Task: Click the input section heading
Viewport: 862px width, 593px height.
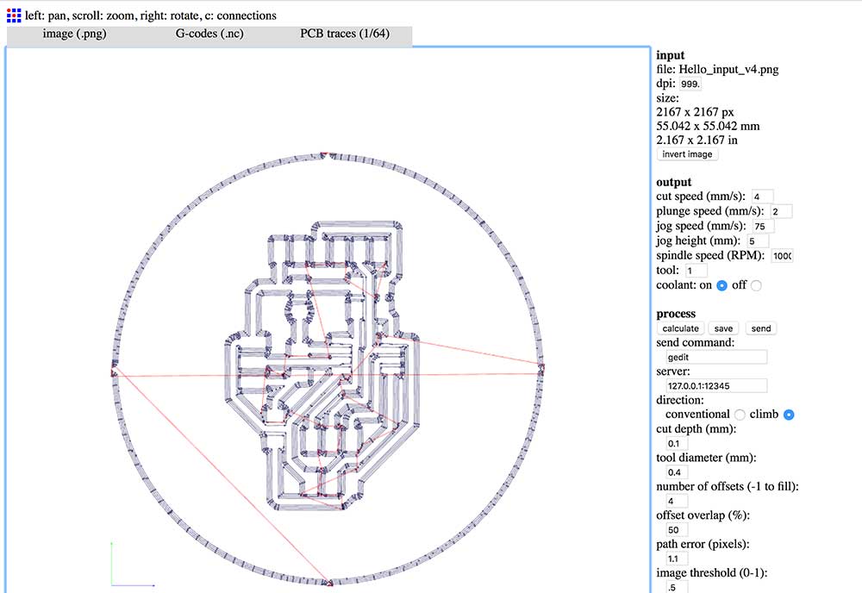Action: click(x=670, y=55)
